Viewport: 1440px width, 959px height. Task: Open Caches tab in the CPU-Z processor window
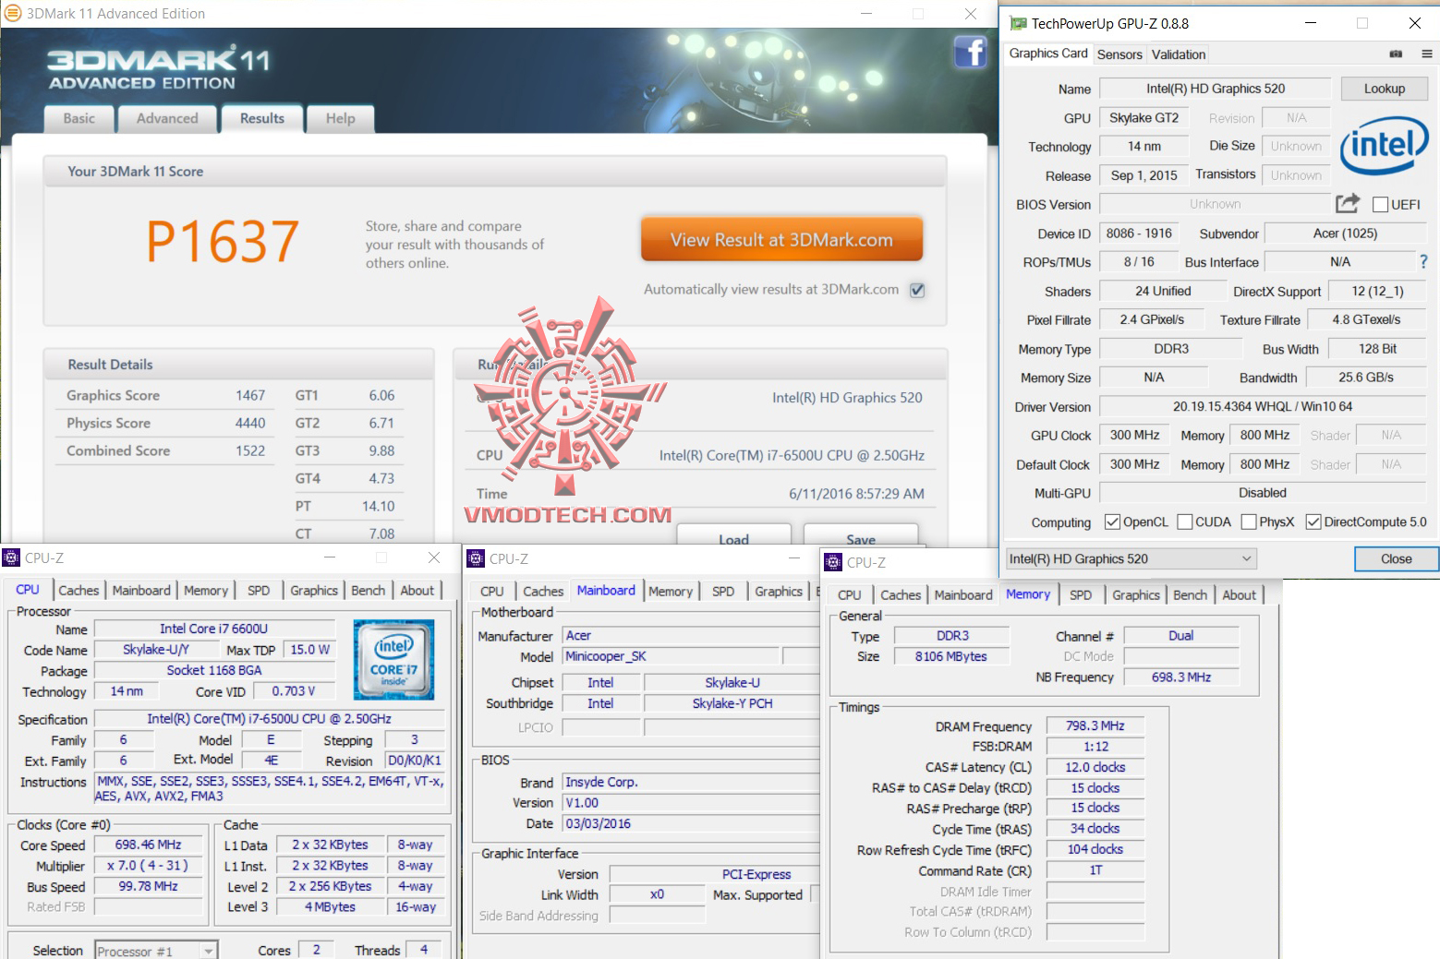click(79, 591)
